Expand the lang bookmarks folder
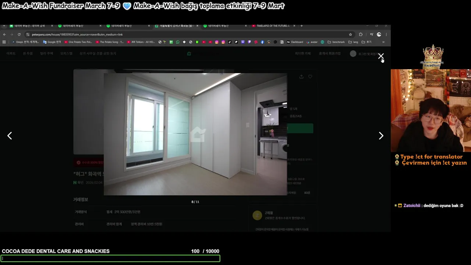This screenshot has height=265, width=471. 353,42
